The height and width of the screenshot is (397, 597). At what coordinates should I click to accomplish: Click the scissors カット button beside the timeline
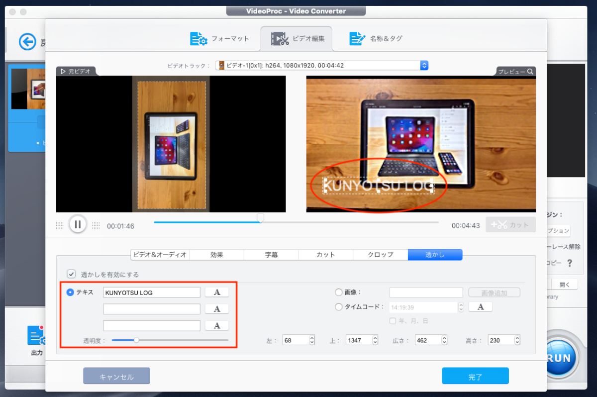pyautogui.click(x=511, y=225)
